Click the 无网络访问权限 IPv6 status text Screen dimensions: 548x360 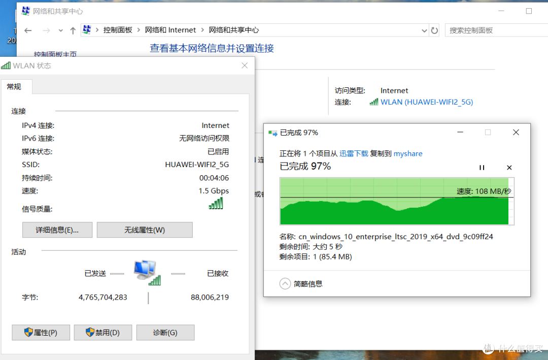(204, 138)
